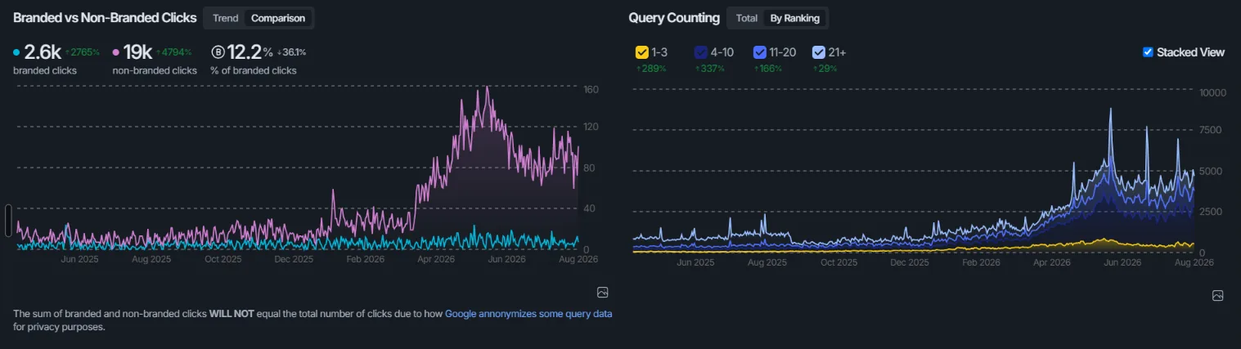Switch to the Trend tab

tap(225, 18)
